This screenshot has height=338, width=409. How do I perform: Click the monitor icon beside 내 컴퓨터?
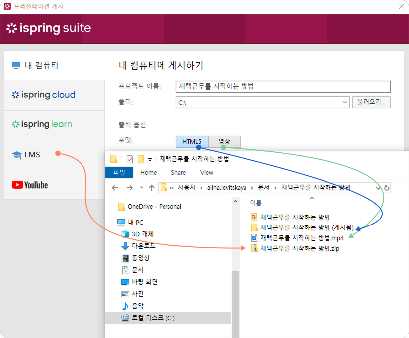pos(16,65)
